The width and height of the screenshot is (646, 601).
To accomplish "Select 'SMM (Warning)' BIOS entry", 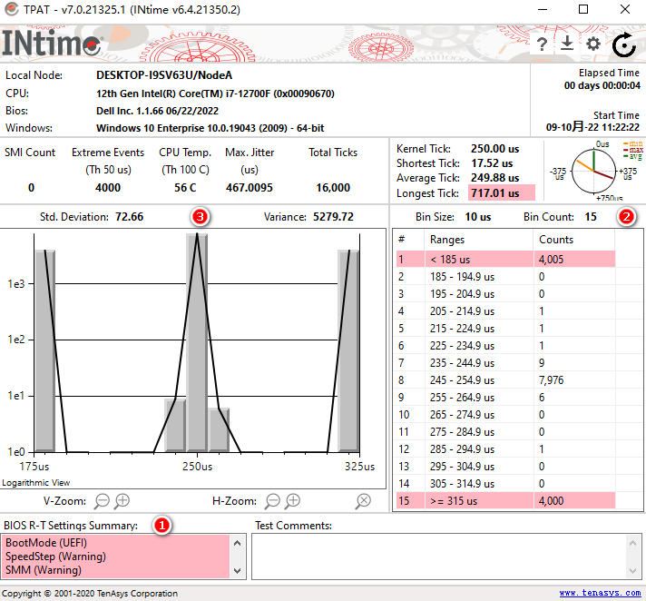I will [115, 570].
